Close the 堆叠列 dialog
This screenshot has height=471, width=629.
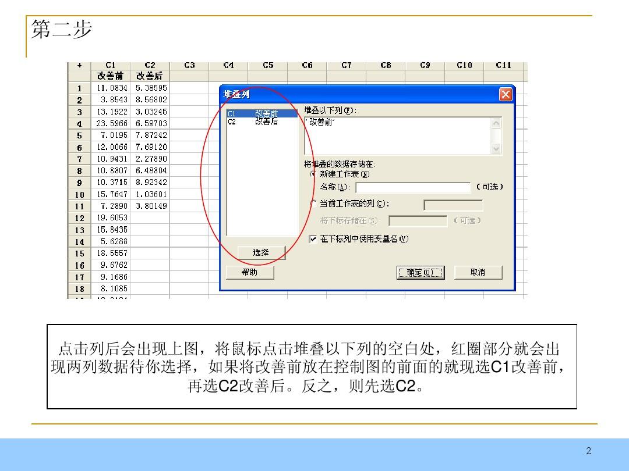(x=506, y=95)
